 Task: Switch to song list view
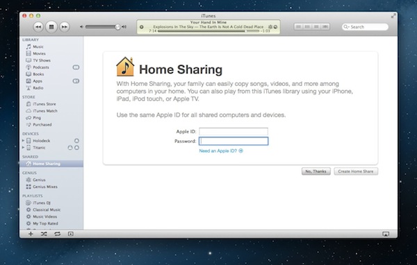click(299, 27)
